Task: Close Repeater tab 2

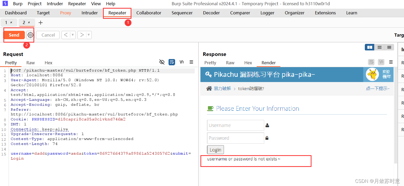Action: point(29,23)
